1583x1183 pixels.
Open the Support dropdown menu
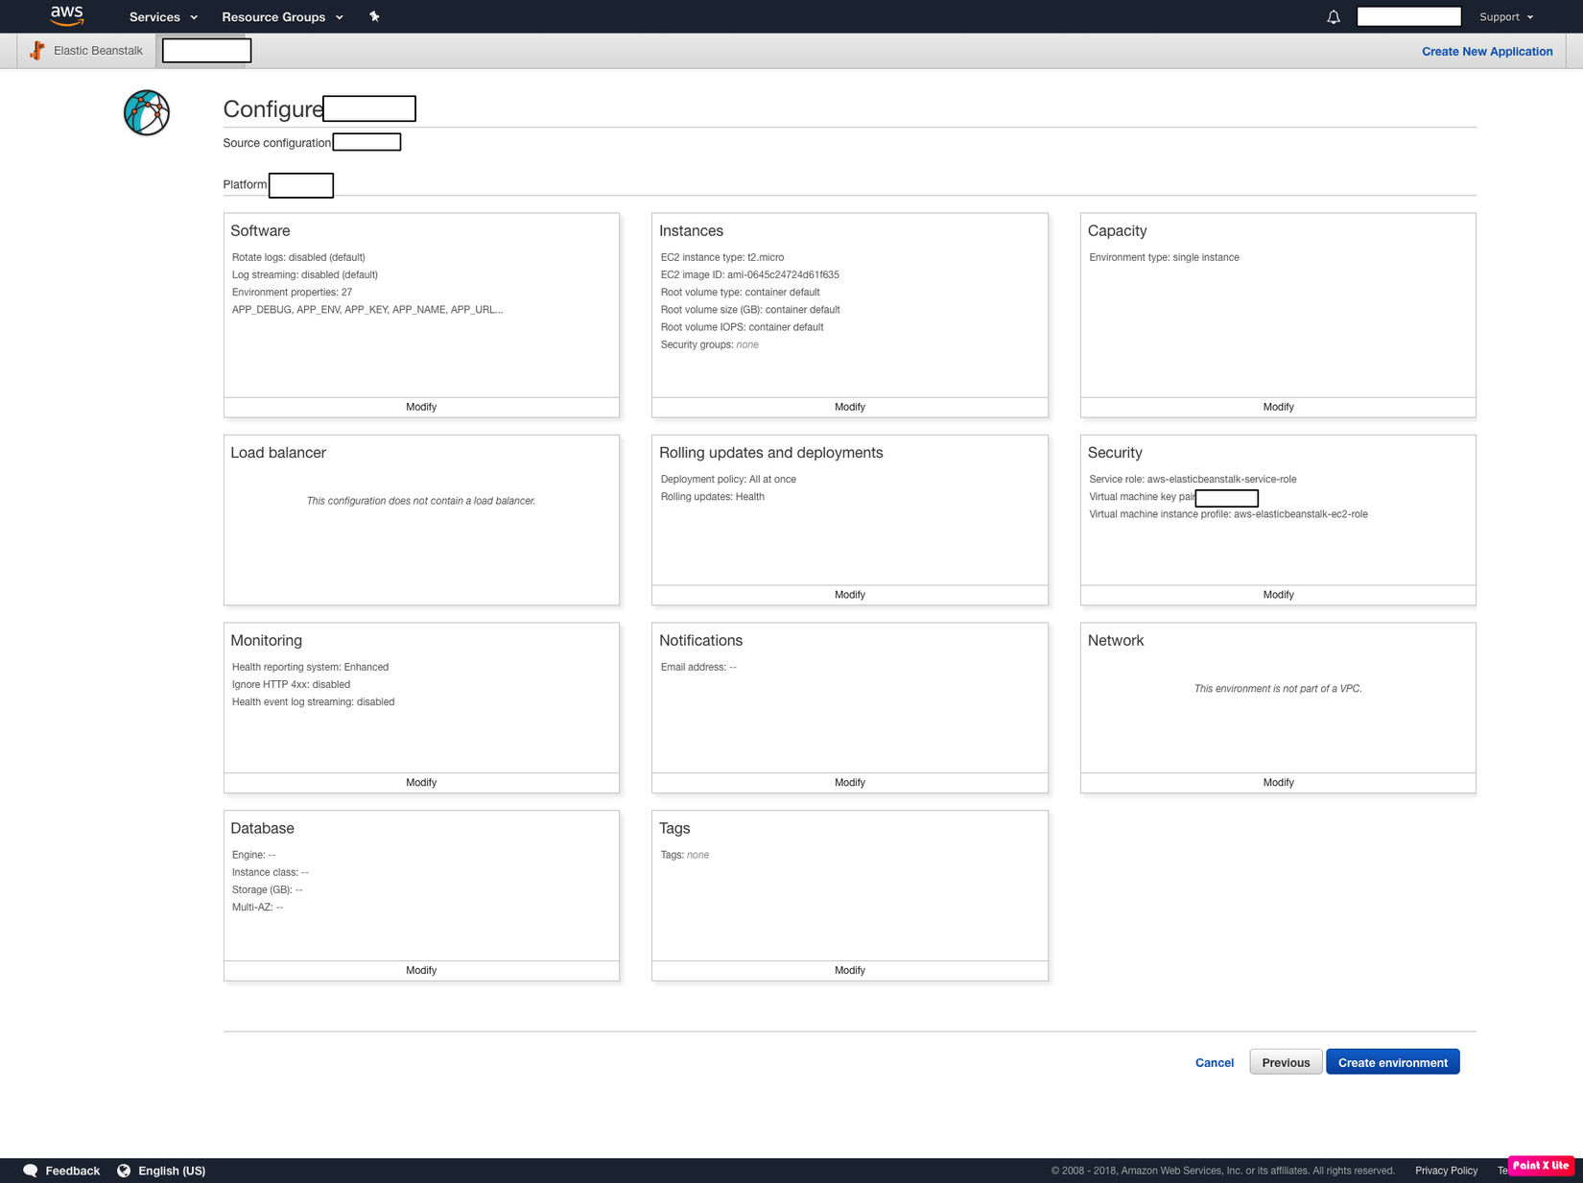click(x=1506, y=17)
